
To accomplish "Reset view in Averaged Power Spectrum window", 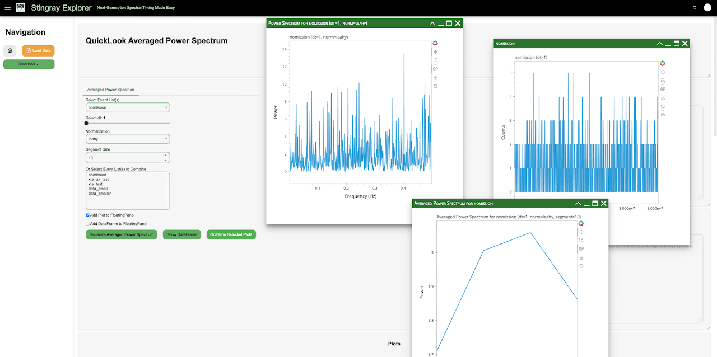I will point(581,266).
